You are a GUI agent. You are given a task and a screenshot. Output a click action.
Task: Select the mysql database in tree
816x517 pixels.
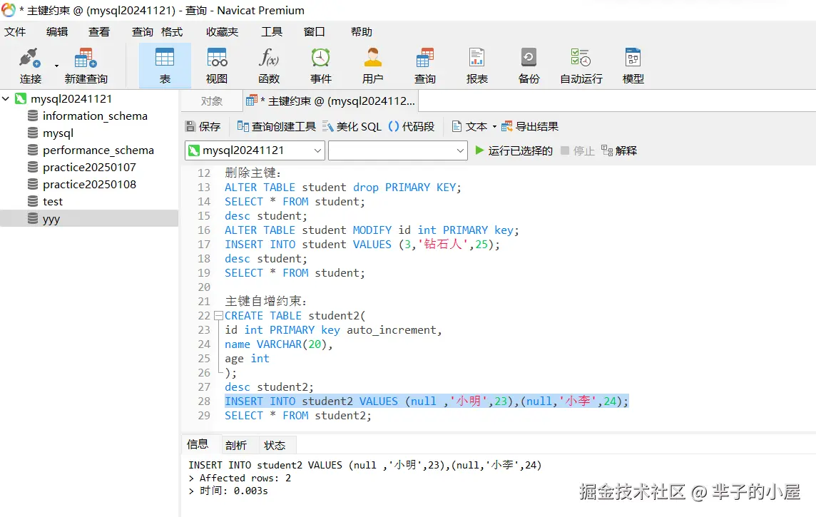[58, 133]
